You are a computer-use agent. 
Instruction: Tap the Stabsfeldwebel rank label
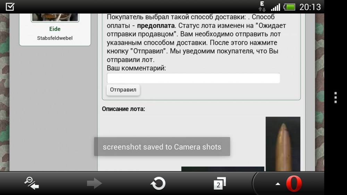(x=55, y=38)
